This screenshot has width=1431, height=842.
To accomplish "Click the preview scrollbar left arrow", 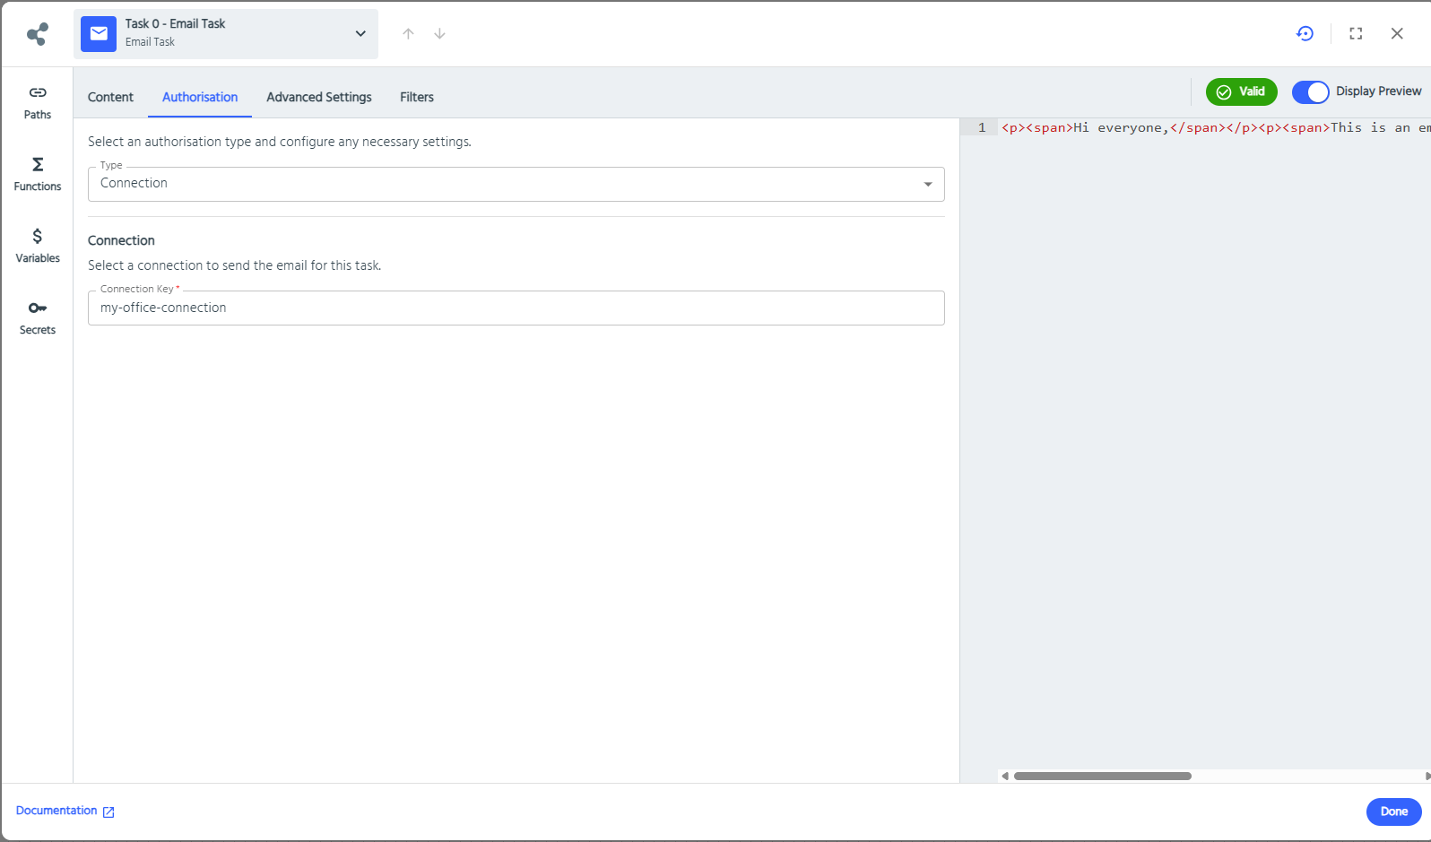I will click(1005, 776).
